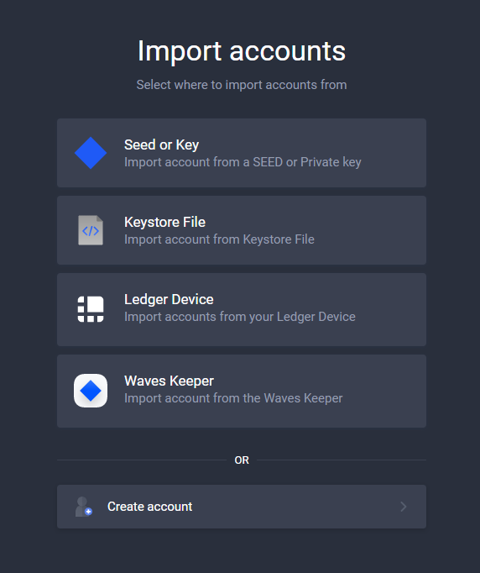Viewport: 480px width, 573px height.
Task: Click the 'Import accounts' heading
Action: (242, 50)
